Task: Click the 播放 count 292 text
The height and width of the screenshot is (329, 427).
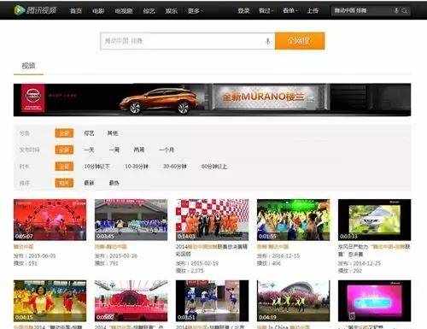Action: pyautogui.click(x=350, y=271)
